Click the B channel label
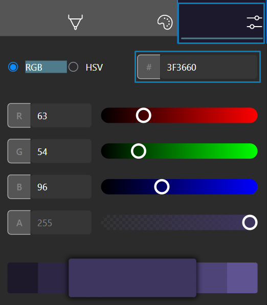 19,187
